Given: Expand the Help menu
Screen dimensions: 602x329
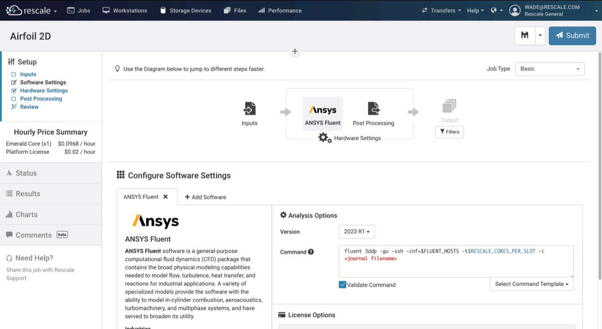Looking at the screenshot, I should [x=475, y=10].
